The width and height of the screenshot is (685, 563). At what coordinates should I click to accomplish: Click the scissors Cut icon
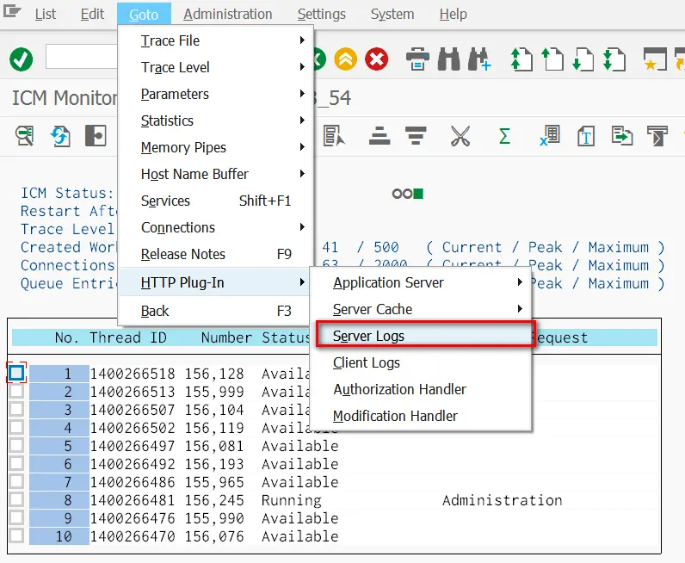[x=460, y=136]
